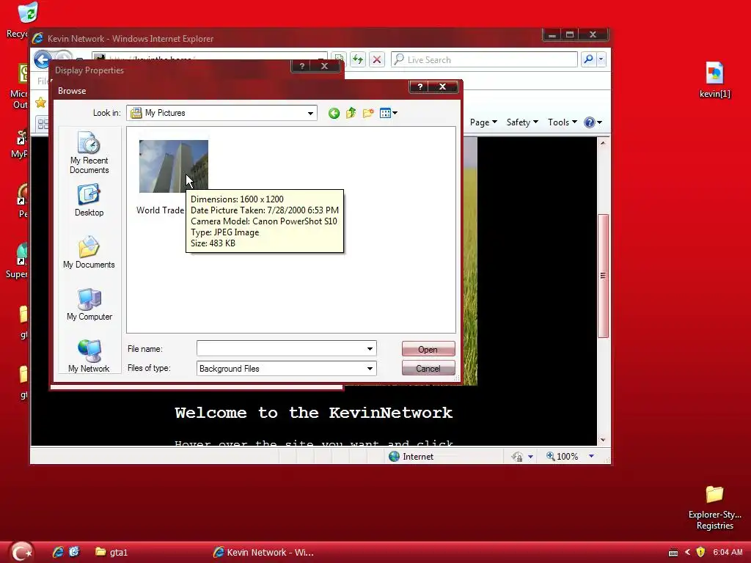Screen dimensions: 751x563
Task: Go back using the green Back arrow in Browse
Action: (334, 114)
